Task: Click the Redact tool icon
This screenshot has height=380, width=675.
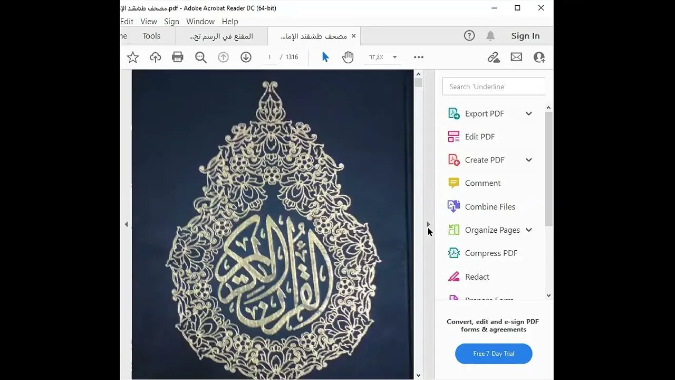Action: click(x=454, y=277)
